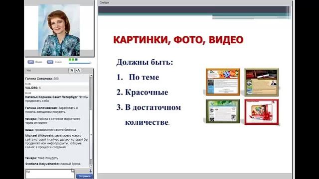319x179 pixels.
Task: Click the presenter's webcam video
Action: click(x=59, y=30)
